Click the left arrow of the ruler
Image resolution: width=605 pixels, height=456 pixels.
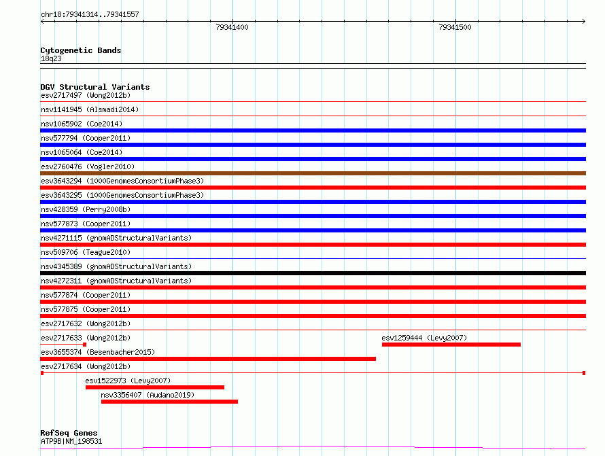click(42, 21)
